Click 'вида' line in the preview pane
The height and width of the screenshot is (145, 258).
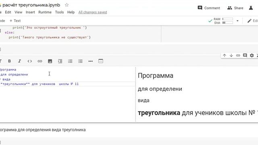click(x=144, y=100)
